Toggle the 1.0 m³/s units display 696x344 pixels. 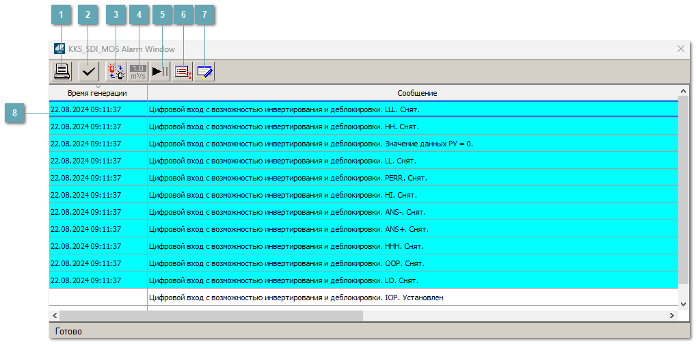139,71
